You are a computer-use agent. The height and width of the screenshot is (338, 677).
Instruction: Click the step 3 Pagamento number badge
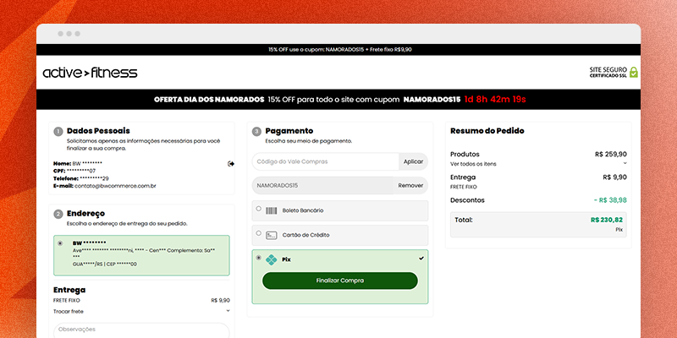point(256,132)
